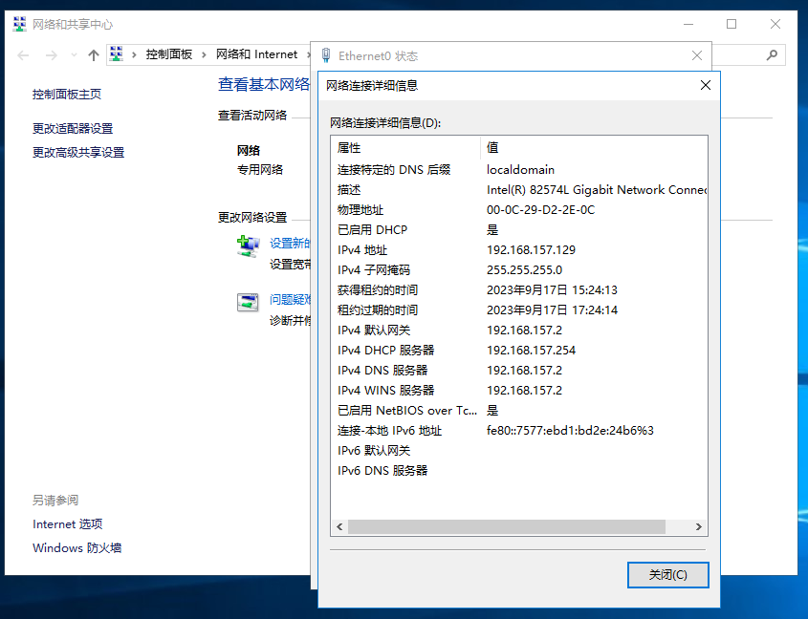Select the 描述 row
The image size is (808, 619).
(x=519, y=189)
